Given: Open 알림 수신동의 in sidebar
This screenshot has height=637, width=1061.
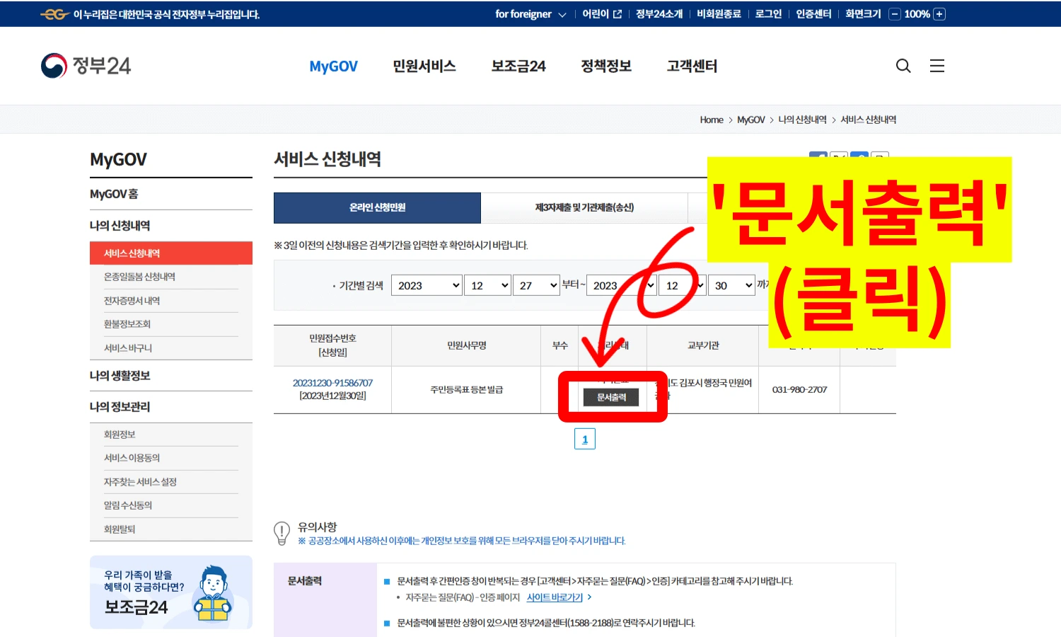Looking at the screenshot, I should point(128,505).
